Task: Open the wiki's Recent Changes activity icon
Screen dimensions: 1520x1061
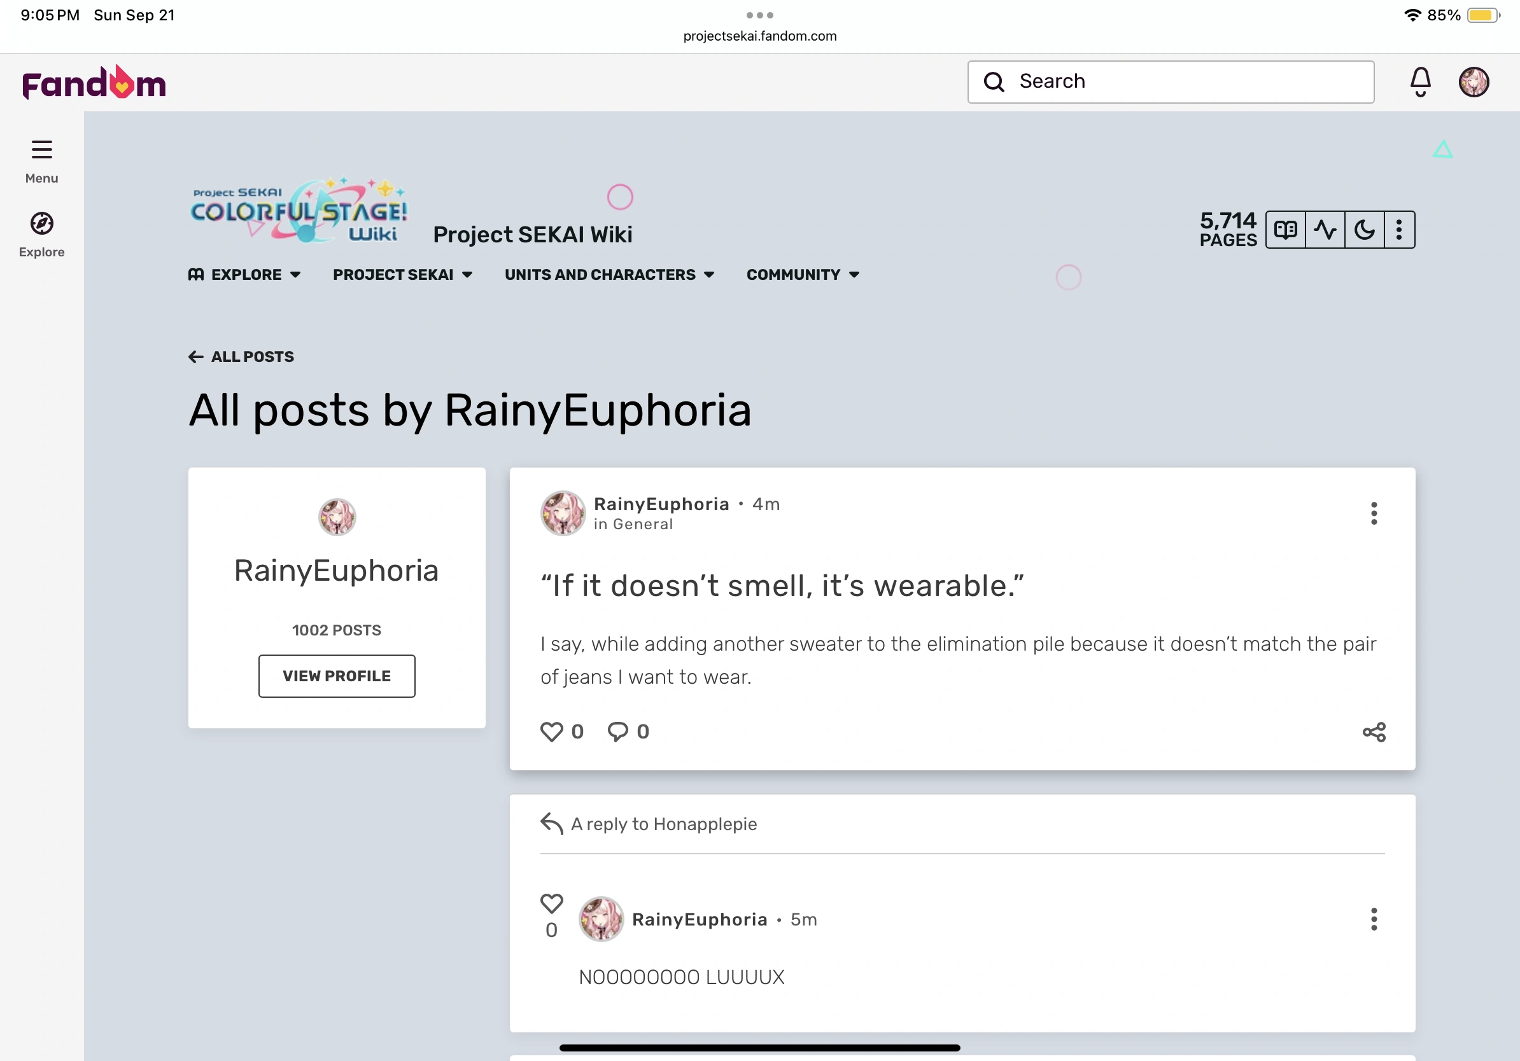Action: point(1325,230)
